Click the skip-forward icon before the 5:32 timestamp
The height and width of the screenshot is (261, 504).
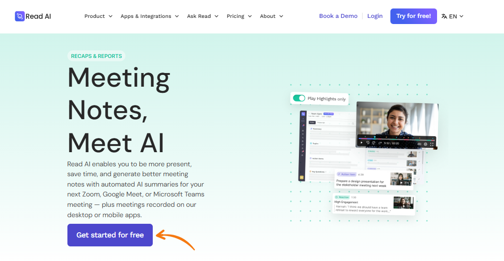pyautogui.click(x=380, y=143)
